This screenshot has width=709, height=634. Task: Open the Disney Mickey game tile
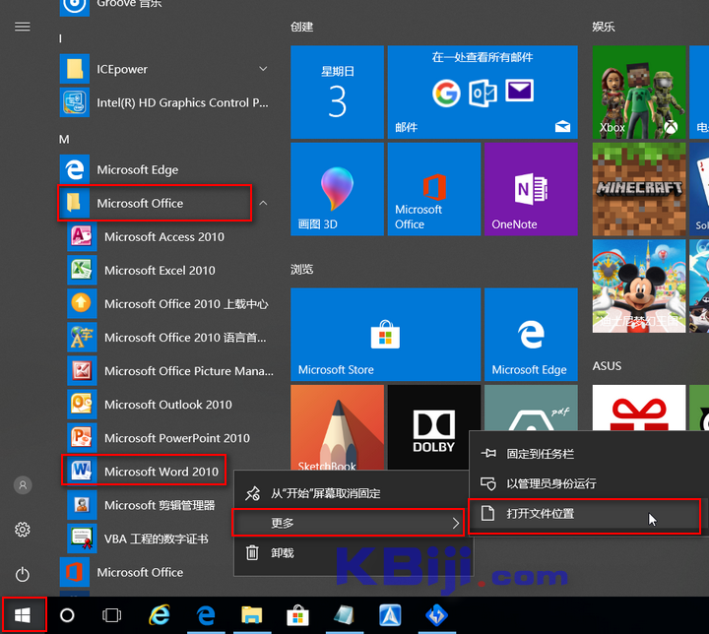[639, 285]
